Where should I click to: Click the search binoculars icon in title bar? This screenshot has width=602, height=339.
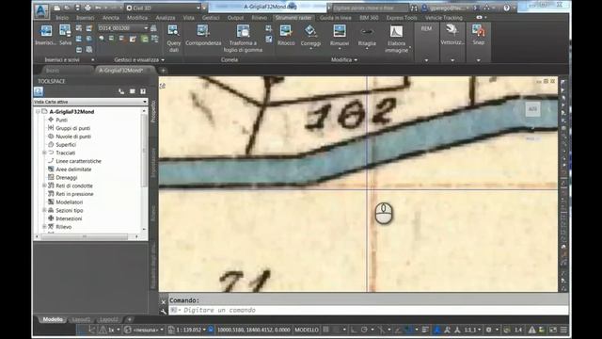coord(414,8)
